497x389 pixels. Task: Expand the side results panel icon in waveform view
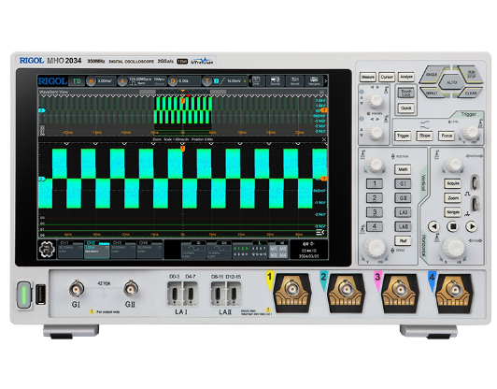pos(320,233)
